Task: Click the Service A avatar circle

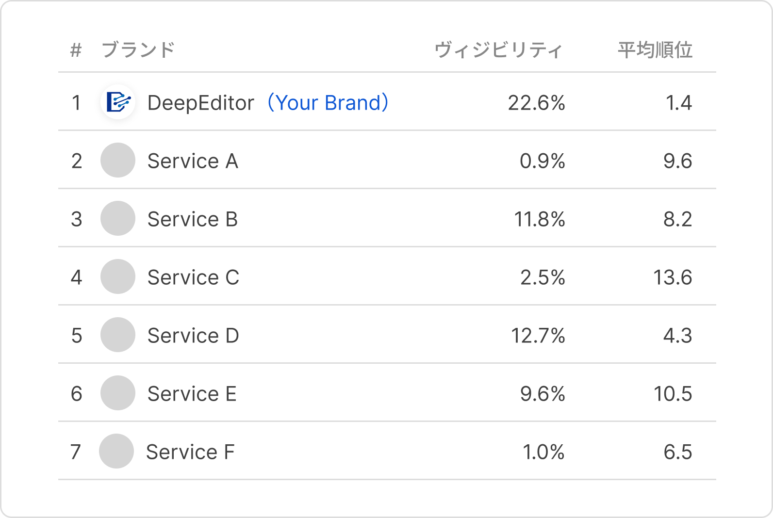Action: tap(118, 161)
